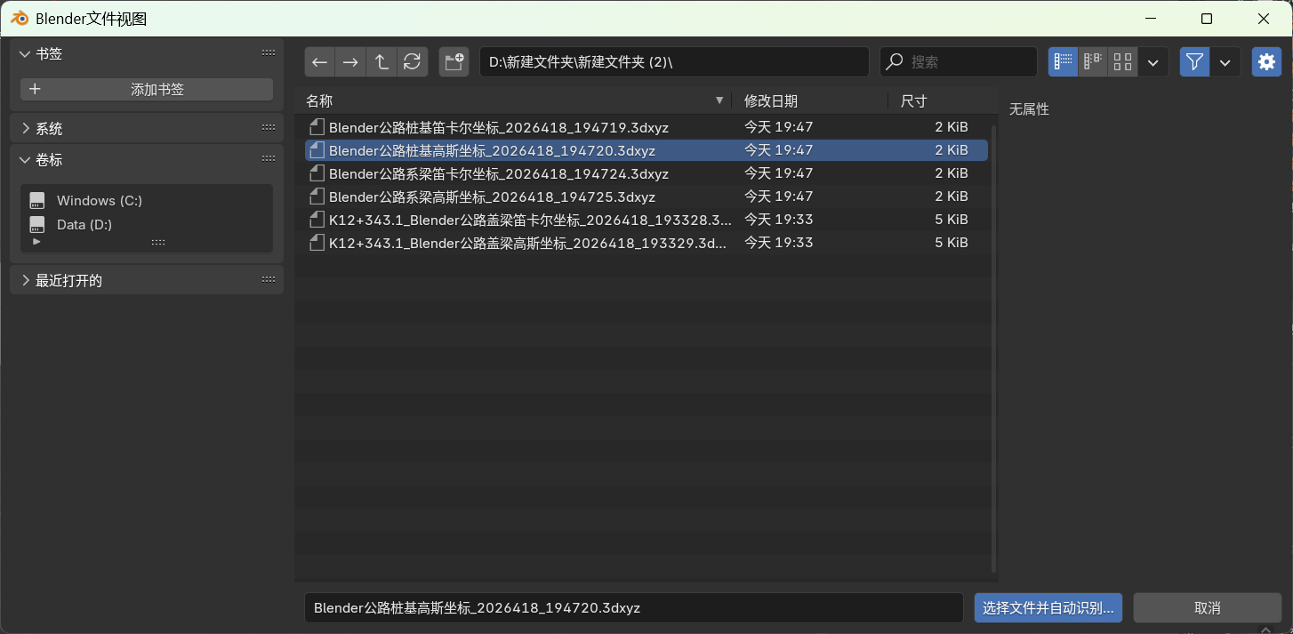Create a new folder
The height and width of the screenshot is (634, 1293).
(x=454, y=62)
